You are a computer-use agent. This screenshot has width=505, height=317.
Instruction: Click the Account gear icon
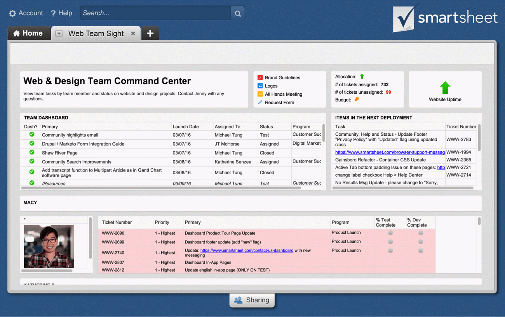(x=12, y=13)
